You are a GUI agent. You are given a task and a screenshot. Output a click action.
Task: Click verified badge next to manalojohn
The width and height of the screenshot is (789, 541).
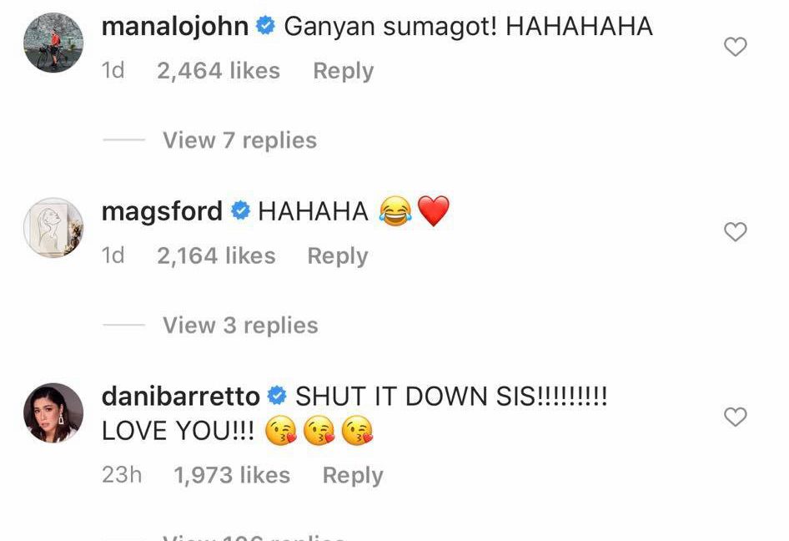(x=266, y=25)
